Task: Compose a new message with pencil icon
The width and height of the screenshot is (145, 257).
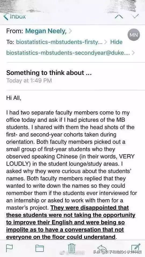Action: (x=136, y=248)
